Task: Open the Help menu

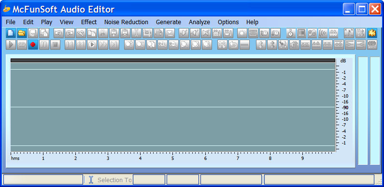Action: click(x=252, y=22)
